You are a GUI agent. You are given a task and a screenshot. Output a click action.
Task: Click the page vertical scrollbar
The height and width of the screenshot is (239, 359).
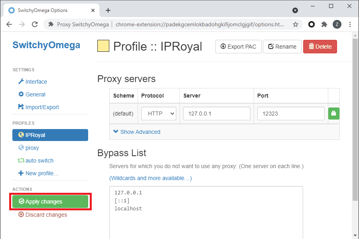click(x=355, y=120)
